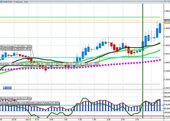Viewport: 170px width, 121px height.
Task: Close the EUR/USD chart window
Action: 169,1
